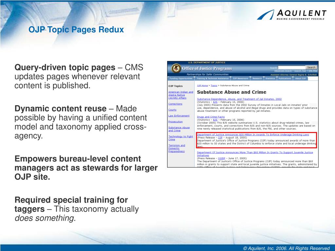Click the web page Search button
This screenshot has height=251, width=335.
[x=311, y=67]
